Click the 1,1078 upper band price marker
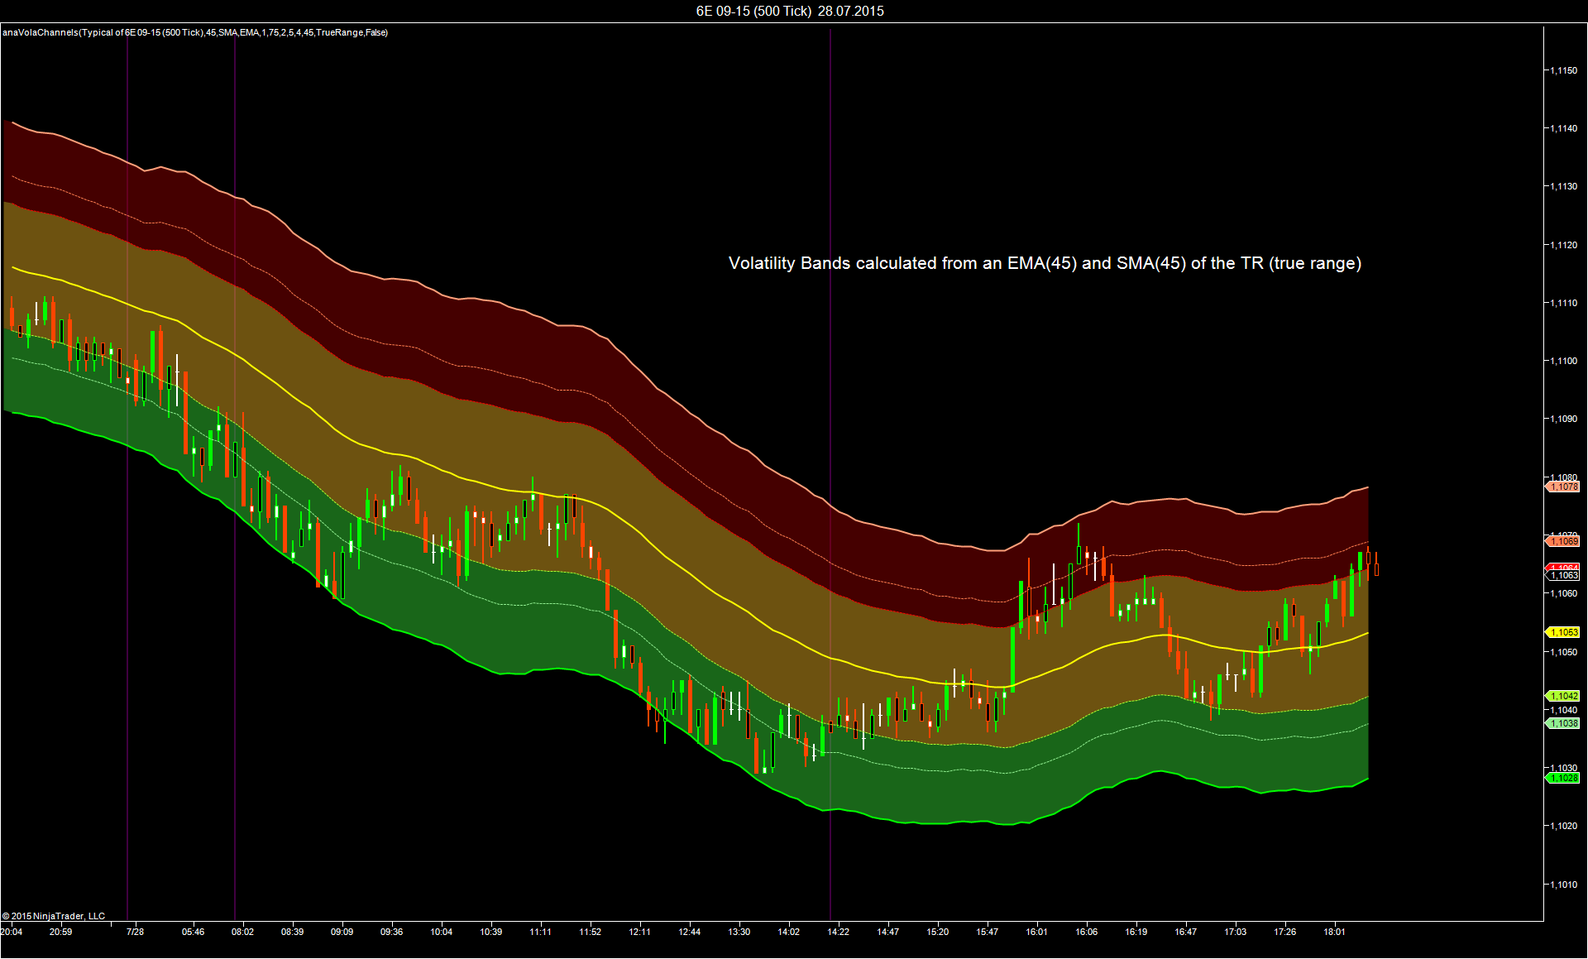 point(1563,487)
